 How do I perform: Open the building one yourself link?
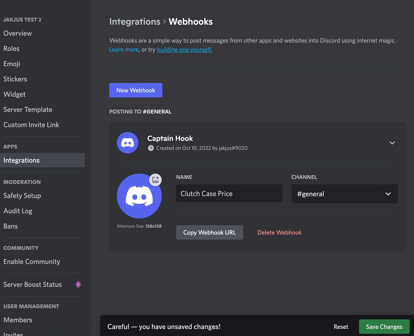185,49
